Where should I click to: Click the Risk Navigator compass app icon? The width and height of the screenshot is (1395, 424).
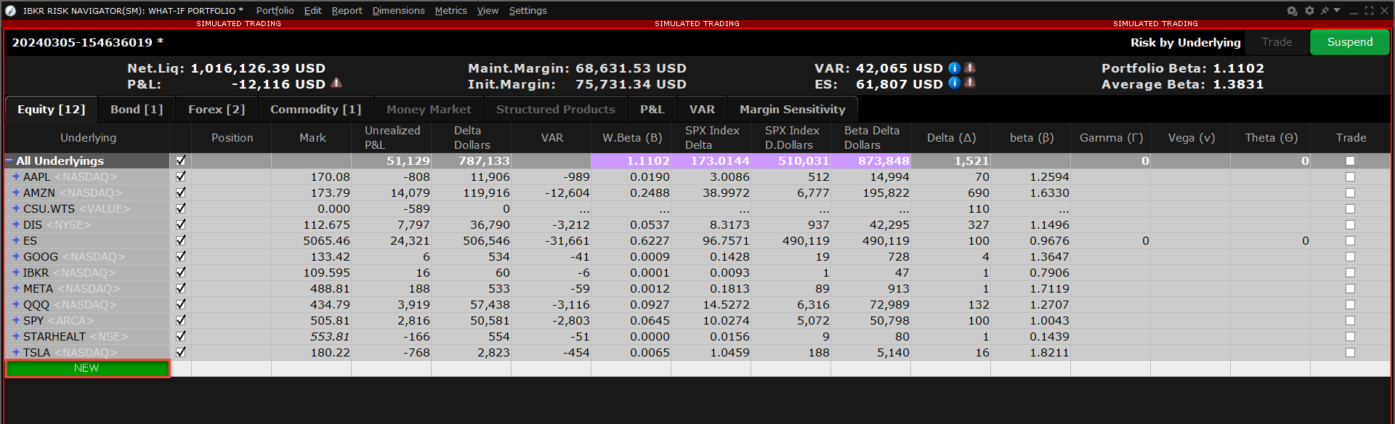[10, 11]
